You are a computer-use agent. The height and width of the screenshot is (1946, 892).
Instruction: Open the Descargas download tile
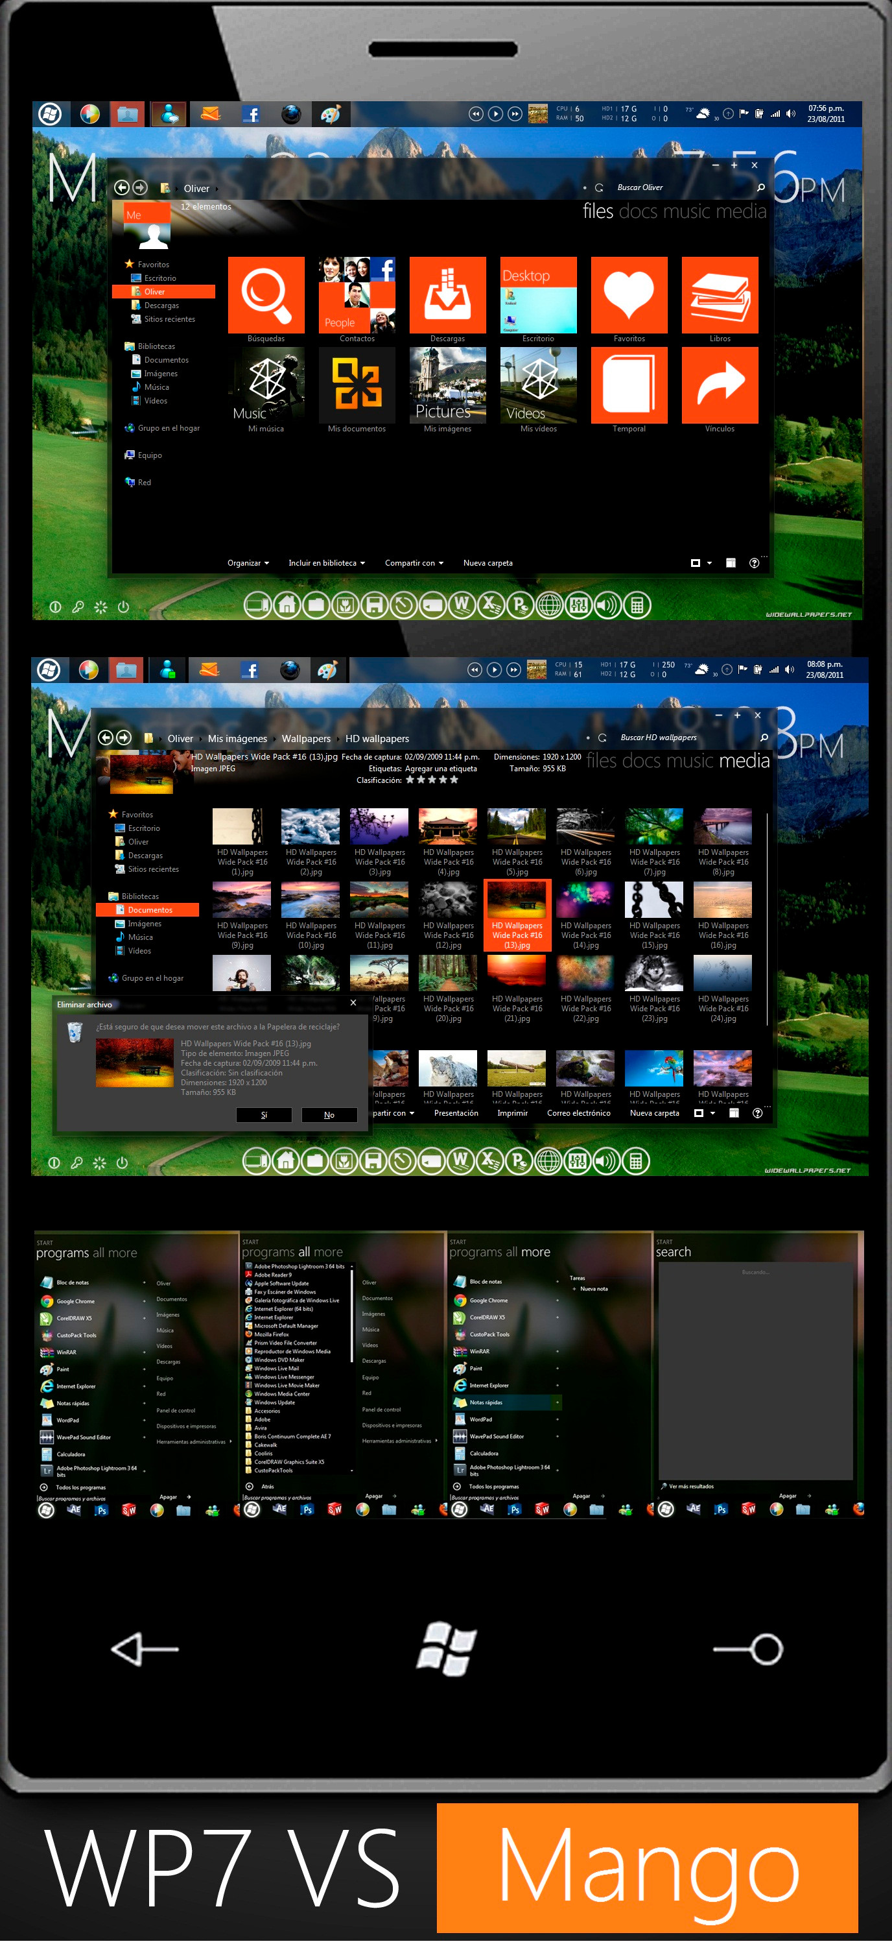coord(447,294)
